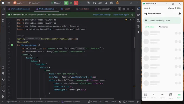Show more tool windows ellipsis
This screenshot has height=104, width=184.
(3, 26)
